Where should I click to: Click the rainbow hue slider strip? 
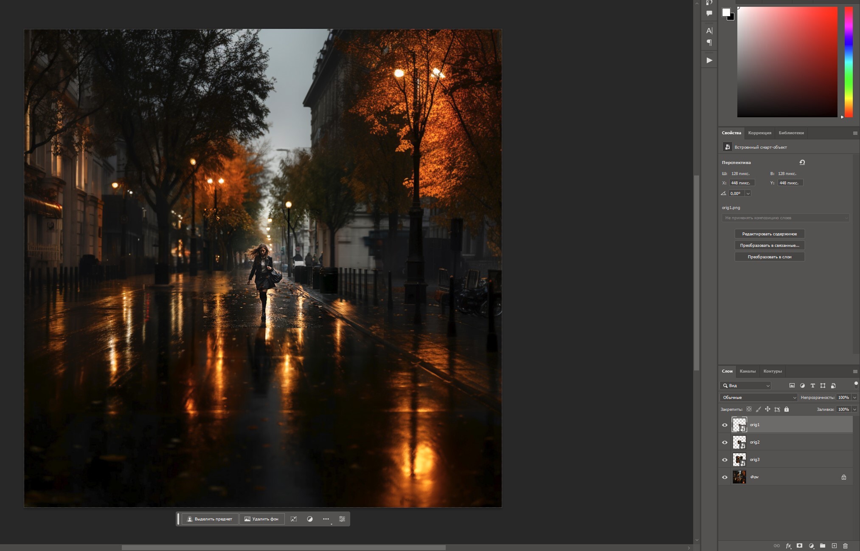tap(848, 62)
